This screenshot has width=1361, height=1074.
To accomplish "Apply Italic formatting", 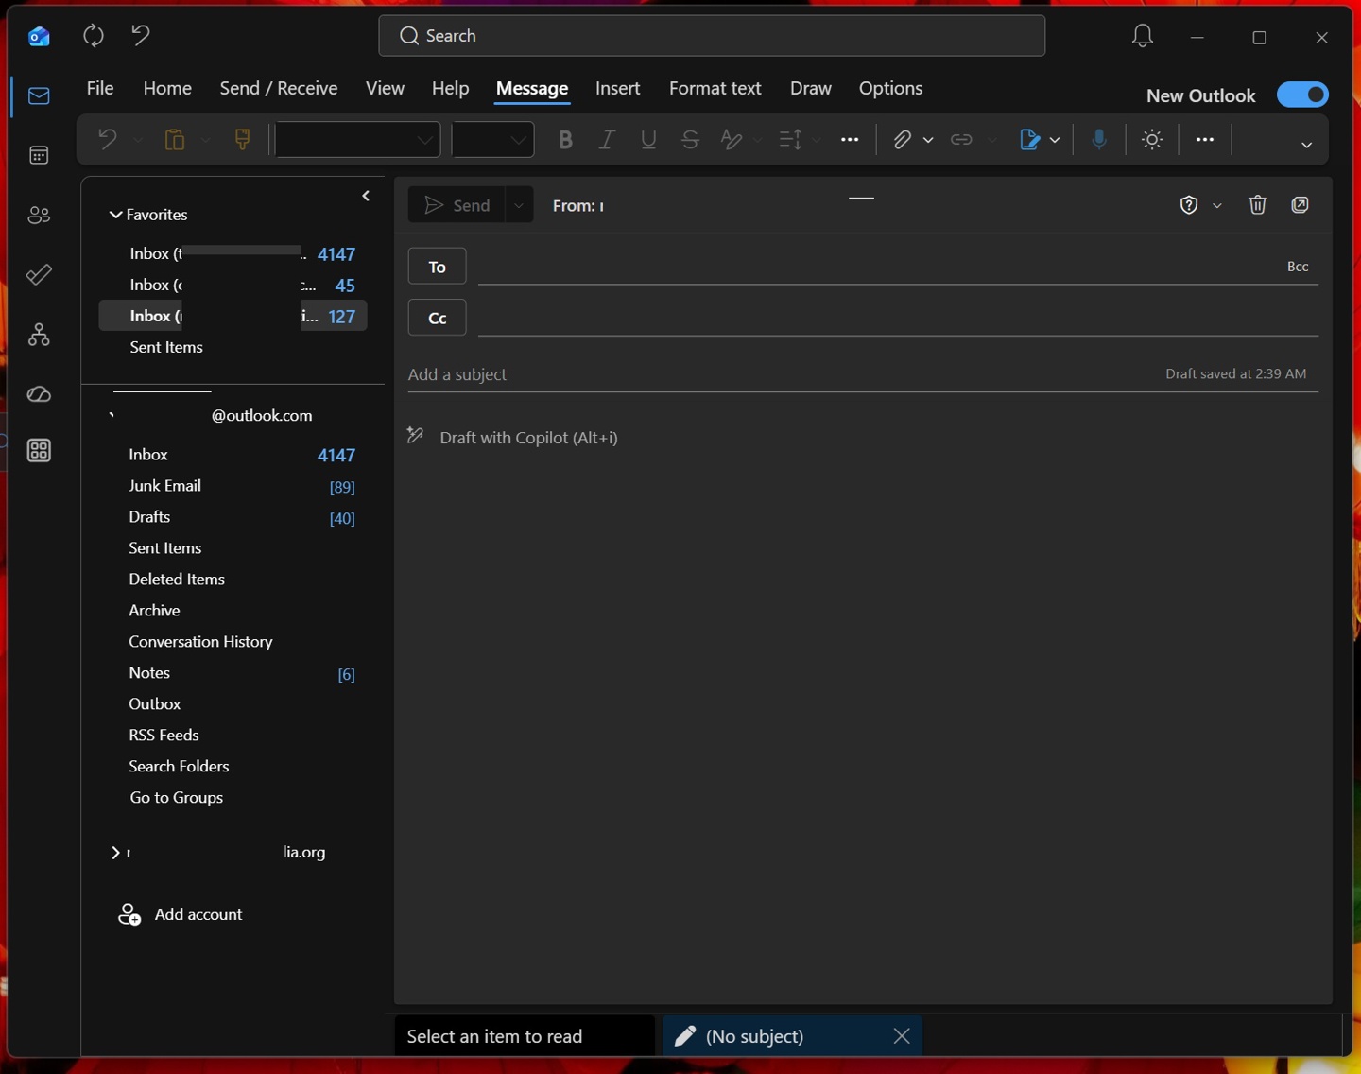I will (x=607, y=140).
